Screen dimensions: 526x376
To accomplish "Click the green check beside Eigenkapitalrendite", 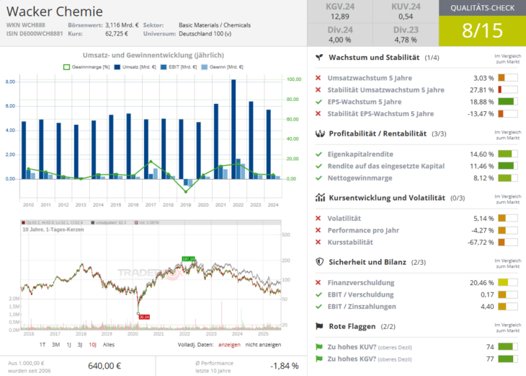I will pyautogui.click(x=318, y=154).
